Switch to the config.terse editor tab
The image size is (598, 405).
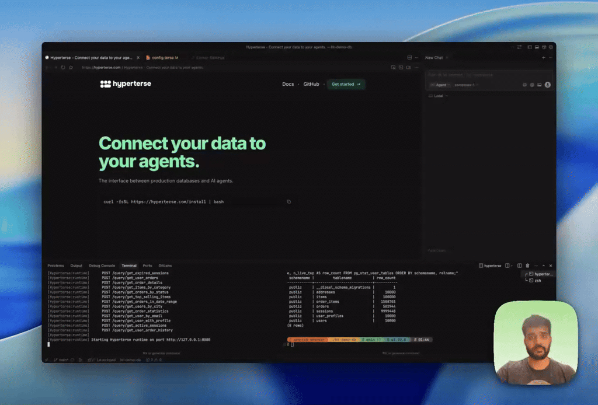162,58
